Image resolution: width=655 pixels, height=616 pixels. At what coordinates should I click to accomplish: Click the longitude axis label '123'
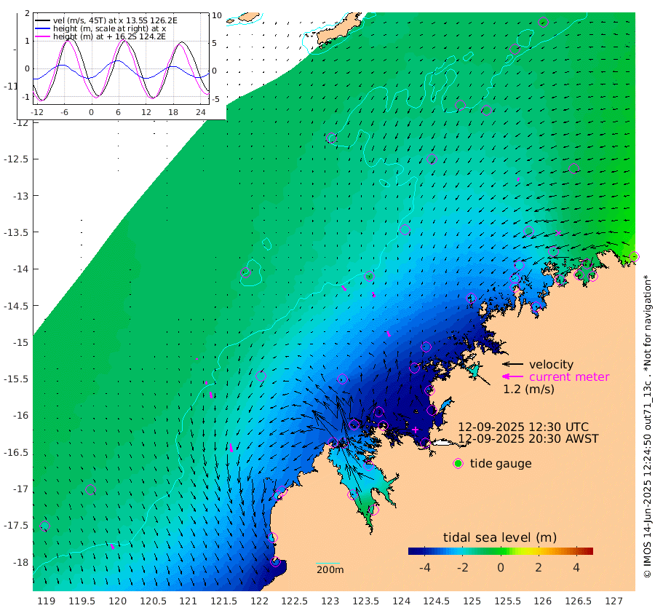coord(330,601)
